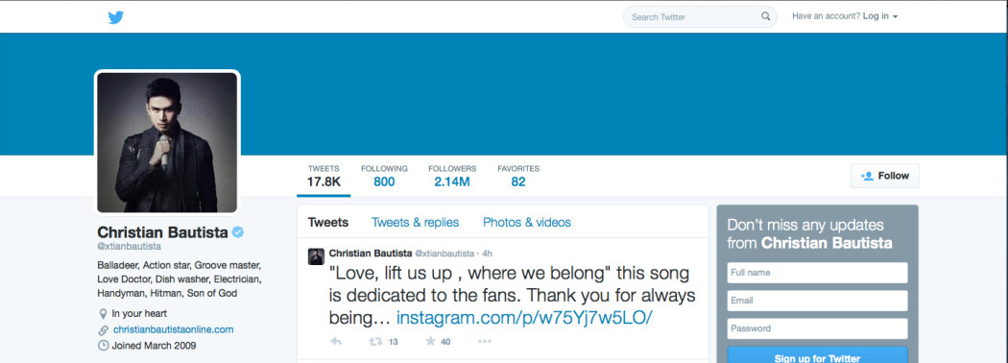The image size is (1008, 363).
Task: Open the large profile photo
Action: pyautogui.click(x=167, y=142)
